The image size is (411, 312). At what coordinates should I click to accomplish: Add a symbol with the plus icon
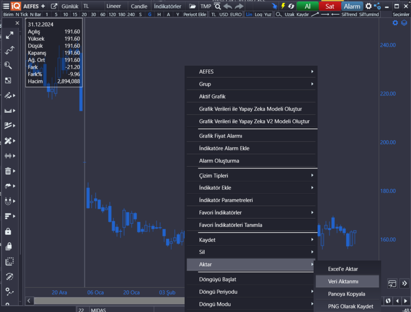(43, 6)
